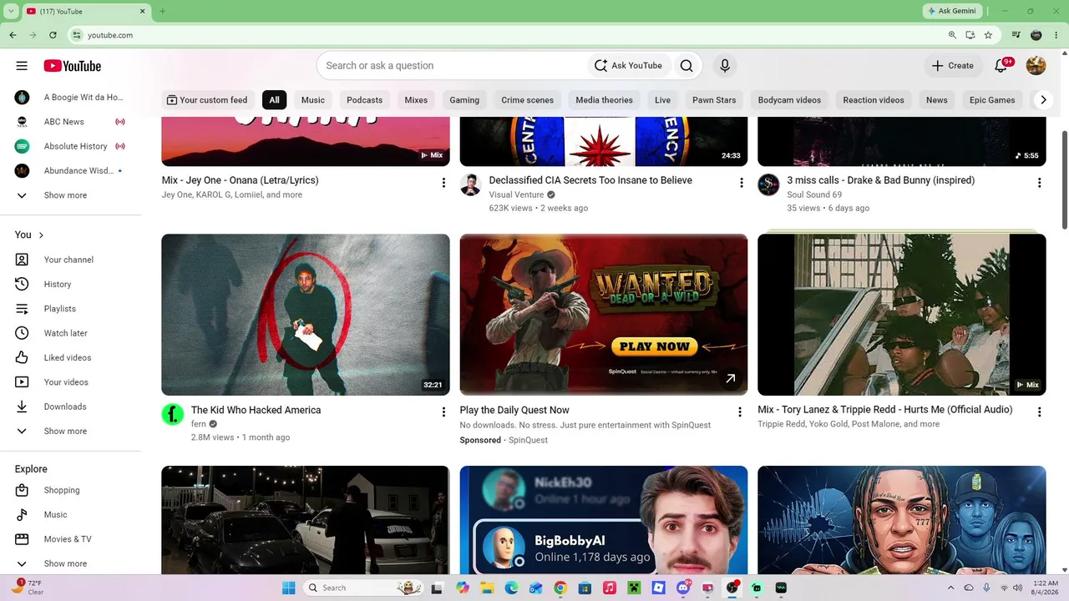Select the Gaming filter chip
This screenshot has height=601, width=1069.
click(464, 100)
